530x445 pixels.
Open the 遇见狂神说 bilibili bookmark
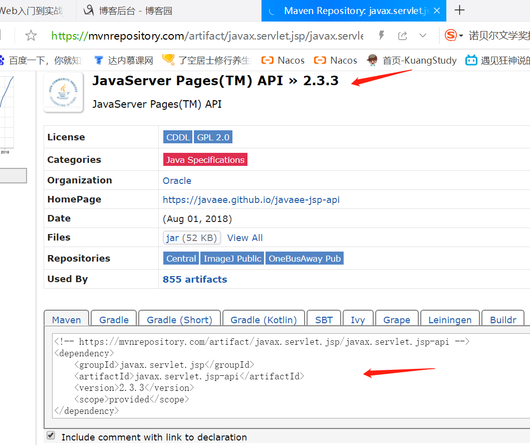[497, 61]
